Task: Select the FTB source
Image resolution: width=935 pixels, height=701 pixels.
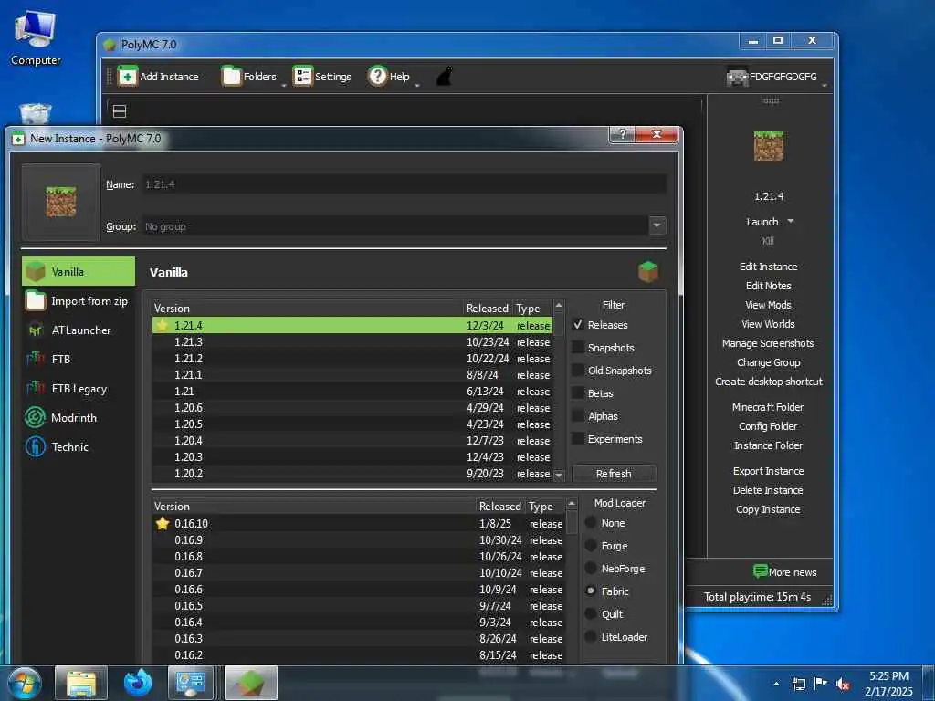Action: (x=79, y=359)
